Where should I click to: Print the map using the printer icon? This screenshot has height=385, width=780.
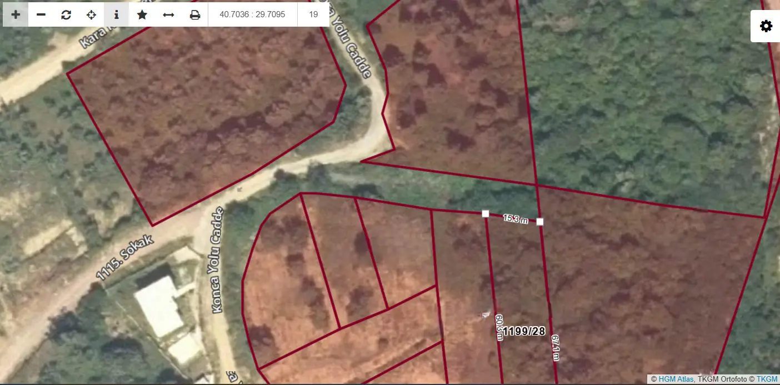195,14
